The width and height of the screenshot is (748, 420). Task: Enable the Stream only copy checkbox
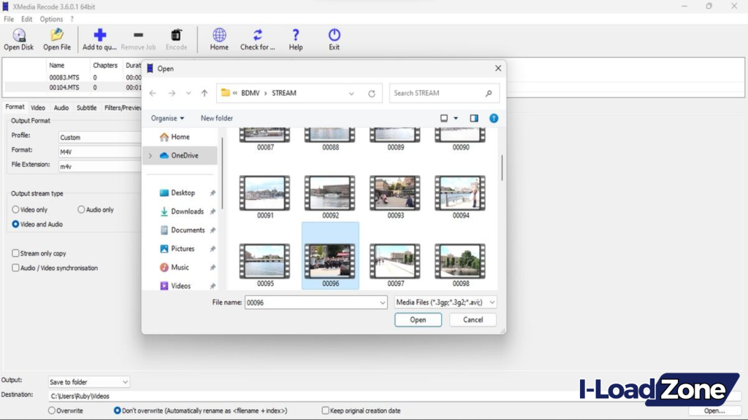(15, 253)
